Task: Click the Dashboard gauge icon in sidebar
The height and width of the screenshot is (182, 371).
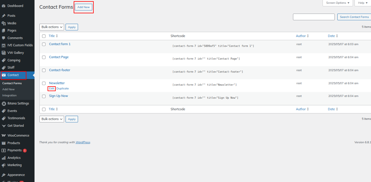Action: pyautogui.click(x=3, y=6)
